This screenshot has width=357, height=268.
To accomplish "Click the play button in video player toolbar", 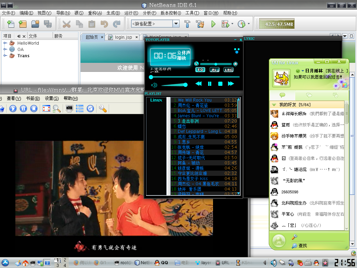I will pyautogui.click(x=13, y=109).
